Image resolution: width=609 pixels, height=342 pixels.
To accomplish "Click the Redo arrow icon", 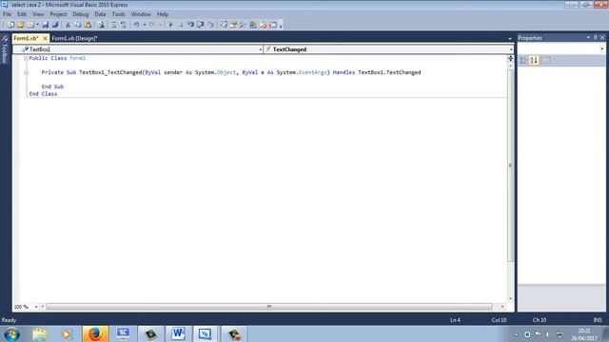I will [x=152, y=25].
